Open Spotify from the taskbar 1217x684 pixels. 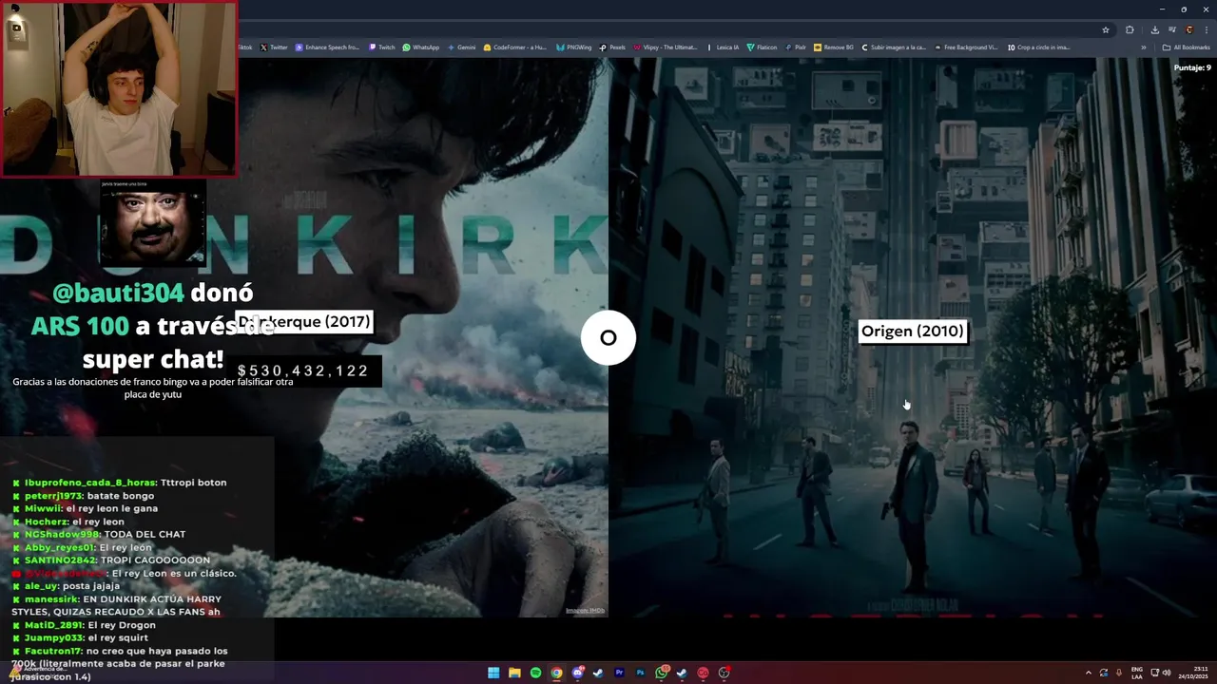pos(535,673)
